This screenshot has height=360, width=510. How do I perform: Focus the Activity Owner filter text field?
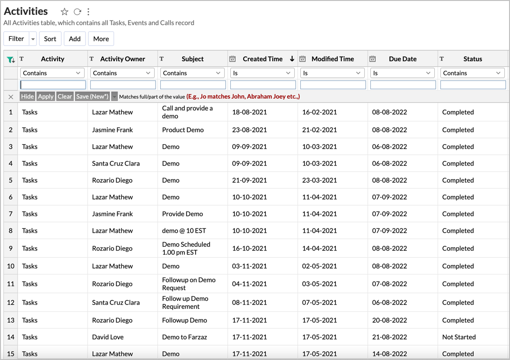(x=123, y=85)
